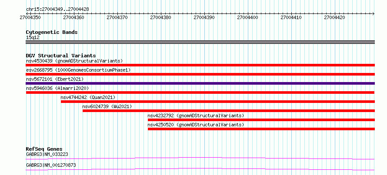
Task: Click the purple nsv5672101 variant bar
Action: [200, 83]
